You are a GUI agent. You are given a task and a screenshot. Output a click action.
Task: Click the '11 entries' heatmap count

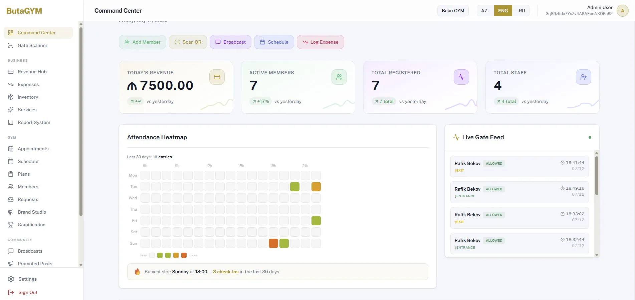pyautogui.click(x=163, y=157)
